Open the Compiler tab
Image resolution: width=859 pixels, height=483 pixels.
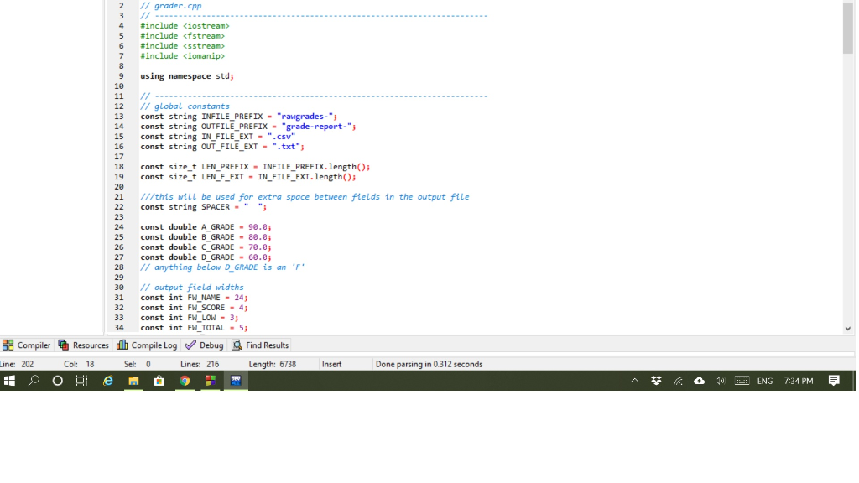pyautogui.click(x=26, y=345)
